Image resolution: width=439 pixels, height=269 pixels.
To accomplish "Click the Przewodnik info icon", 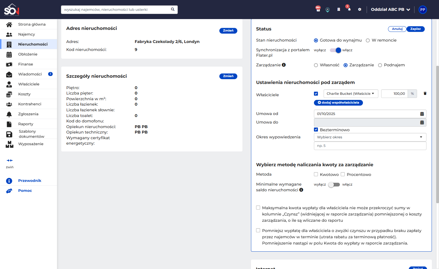I will click(x=9, y=181).
